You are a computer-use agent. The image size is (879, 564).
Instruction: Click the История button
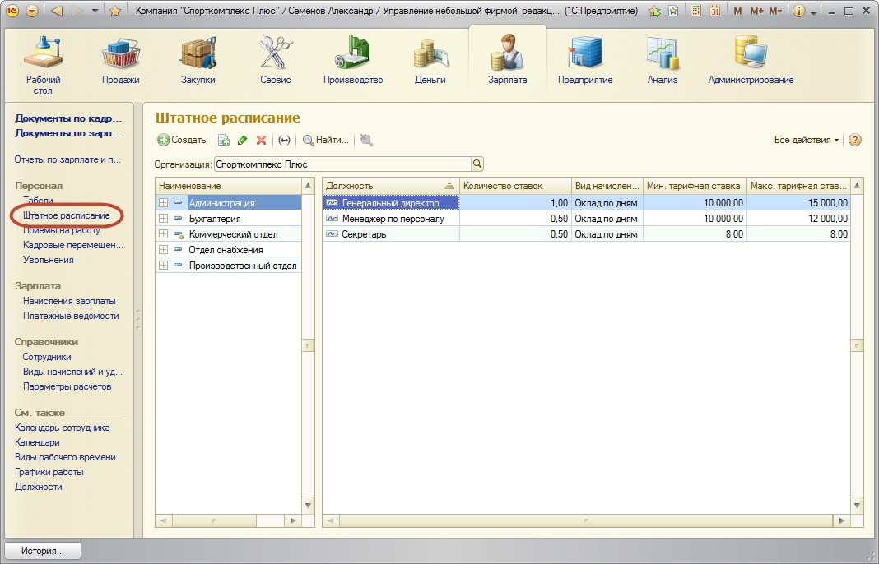click(44, 551)
